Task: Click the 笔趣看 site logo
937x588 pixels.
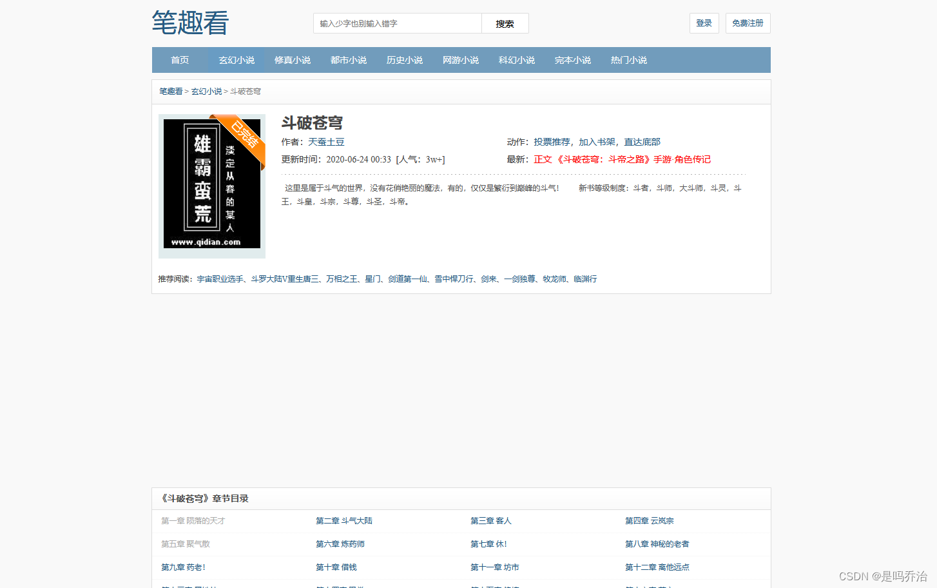Action: pos(189,21)
